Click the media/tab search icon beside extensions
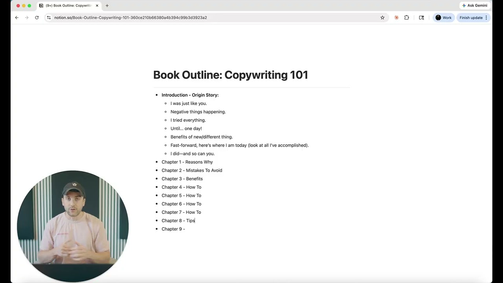The width and height of the screenshot is (503, 283). point(421,18)
